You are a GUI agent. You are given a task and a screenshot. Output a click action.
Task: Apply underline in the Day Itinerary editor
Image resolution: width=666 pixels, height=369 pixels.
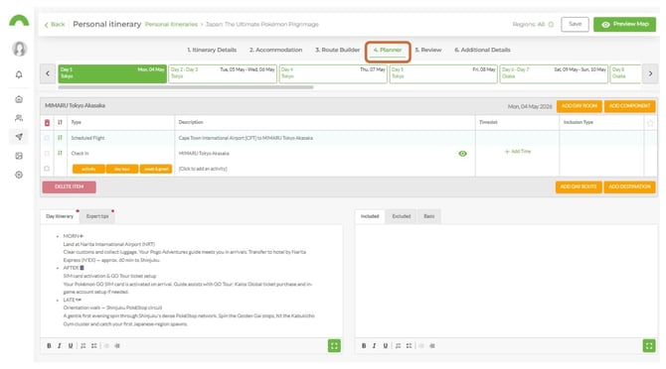(71, 346)
